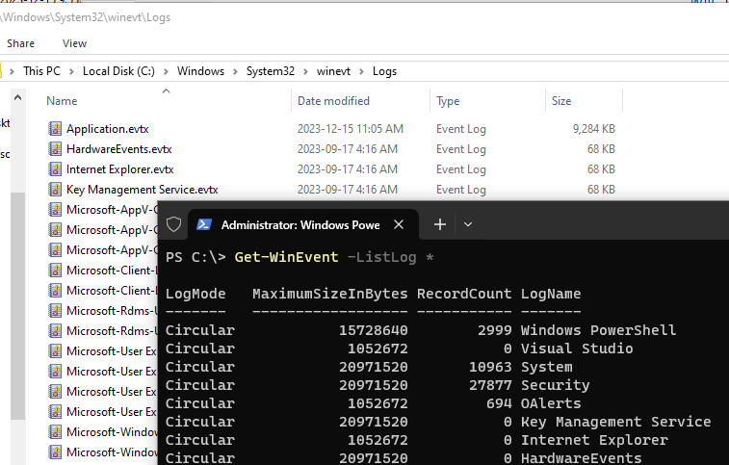Navigate to System32 in breadcrumb
The image size is (729, 465).
click(x=270, y=71)
